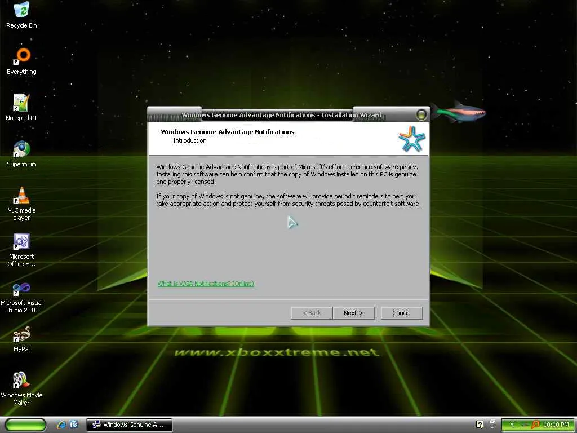This screenshot has width=577, height=433.
Task: Open the Everything search shortcut
Action: 21,61
